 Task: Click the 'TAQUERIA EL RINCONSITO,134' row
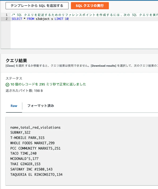click(36, 175)
